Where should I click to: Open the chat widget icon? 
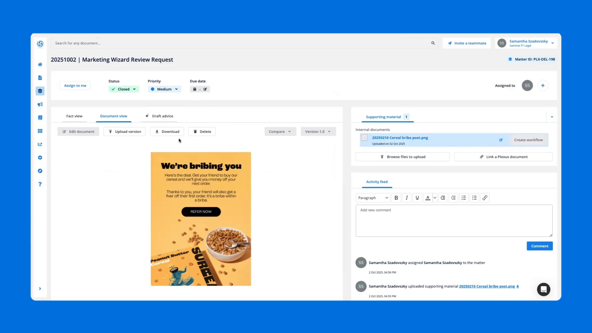544,290
